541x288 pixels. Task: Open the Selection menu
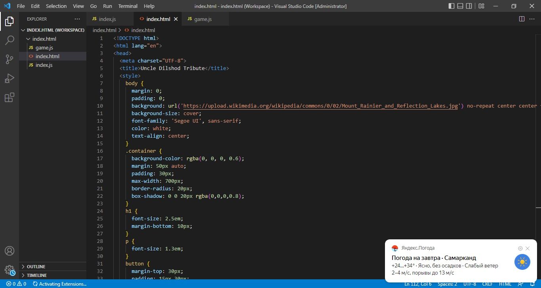tap(56, 6)
